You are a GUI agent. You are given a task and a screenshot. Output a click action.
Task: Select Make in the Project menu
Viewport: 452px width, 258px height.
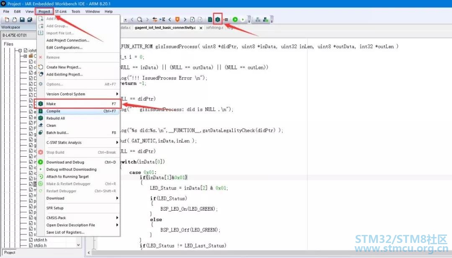tap(78, 104)
